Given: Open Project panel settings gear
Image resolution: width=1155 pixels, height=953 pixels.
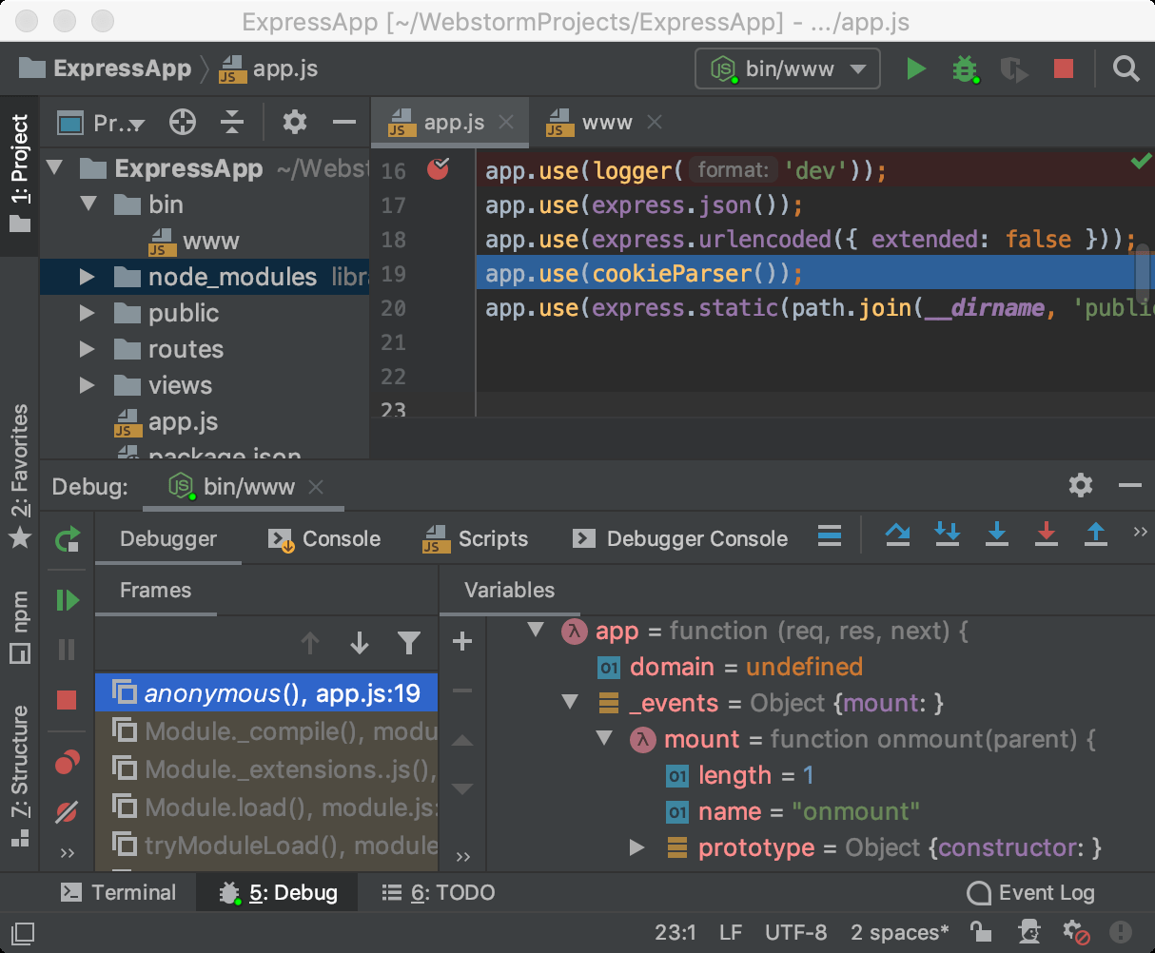Looking at the screenshot, I should tap(295, 122).
